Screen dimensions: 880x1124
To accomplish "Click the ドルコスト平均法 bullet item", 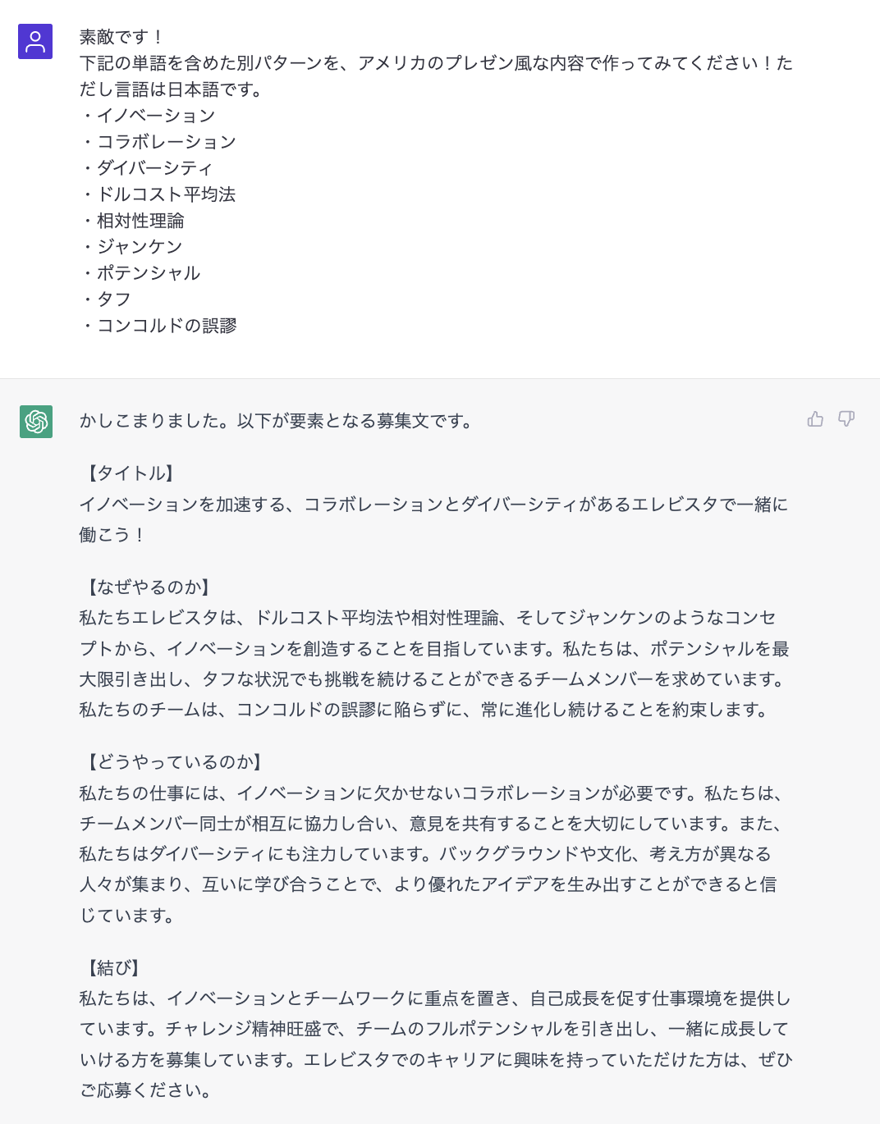I will click(166, 194).
